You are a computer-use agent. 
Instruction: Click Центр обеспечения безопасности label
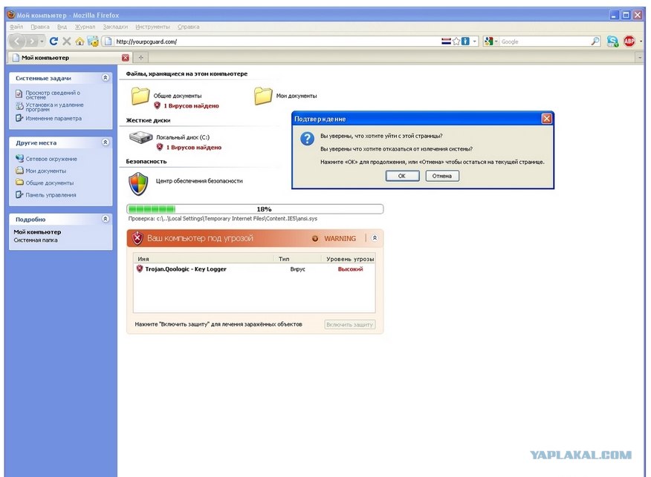[199, 181]
